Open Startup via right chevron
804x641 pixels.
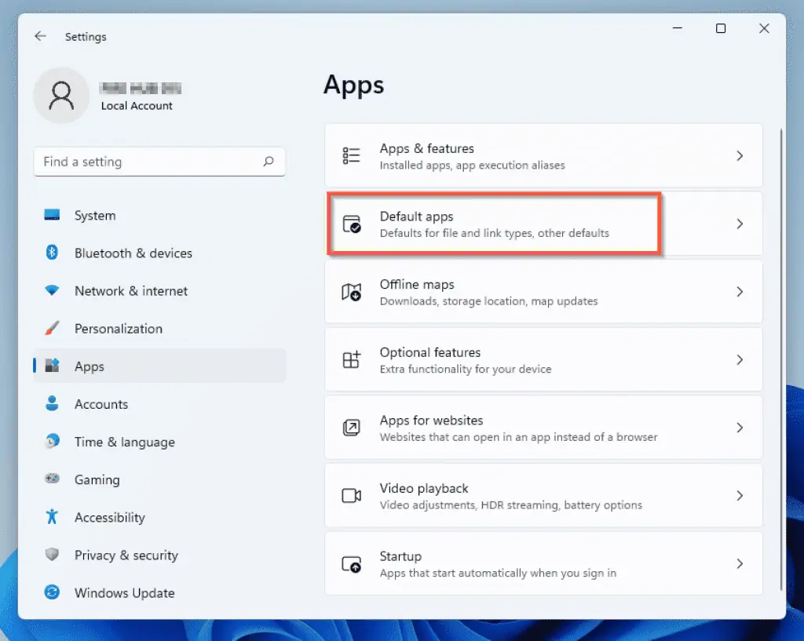pyautogui.click(x=740, y=563)
